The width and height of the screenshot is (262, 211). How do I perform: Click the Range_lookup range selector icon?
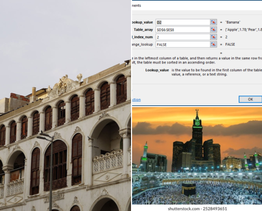click(213, 45)
